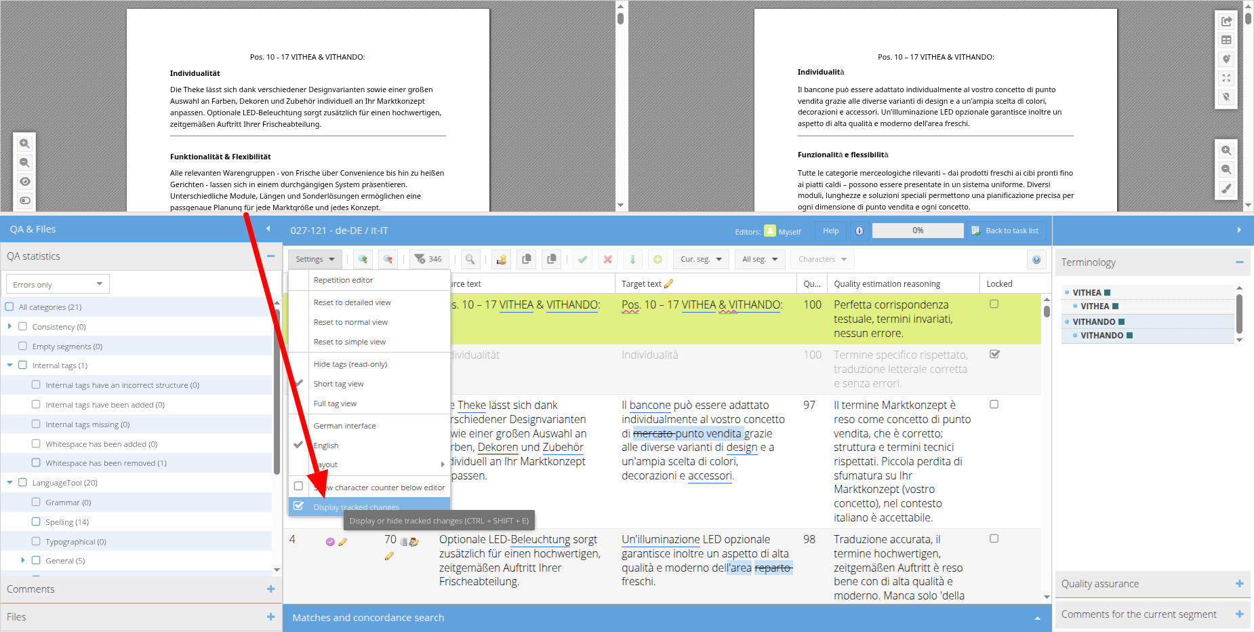The height and width of the screenshot is (632, 1254).
Task: Zoom in on the source document preview
Action: click(x=24, y=144)
